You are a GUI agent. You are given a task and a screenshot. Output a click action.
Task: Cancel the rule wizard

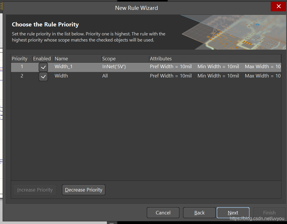(163, 213)
